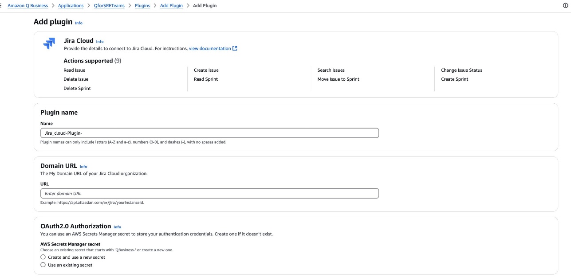Click the Jira Cloud logo icon
This screenshot has width=571, height=277.
click(x=49, y=43)
